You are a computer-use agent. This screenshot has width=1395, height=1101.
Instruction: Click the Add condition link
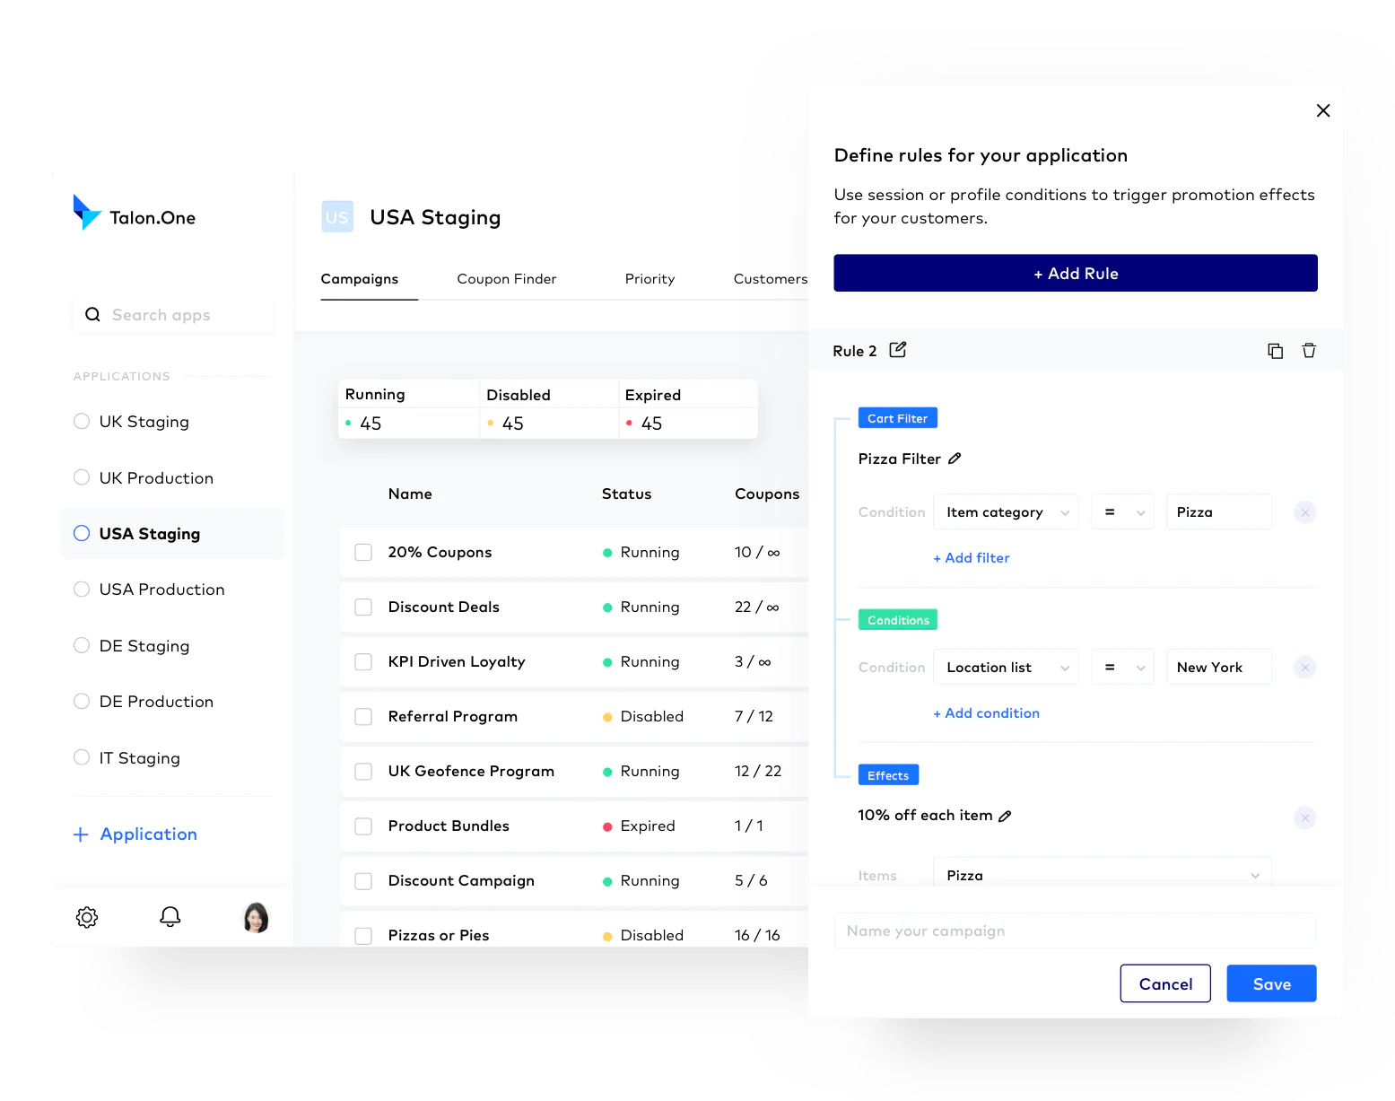pyautogui.click(x=986, y=713)
